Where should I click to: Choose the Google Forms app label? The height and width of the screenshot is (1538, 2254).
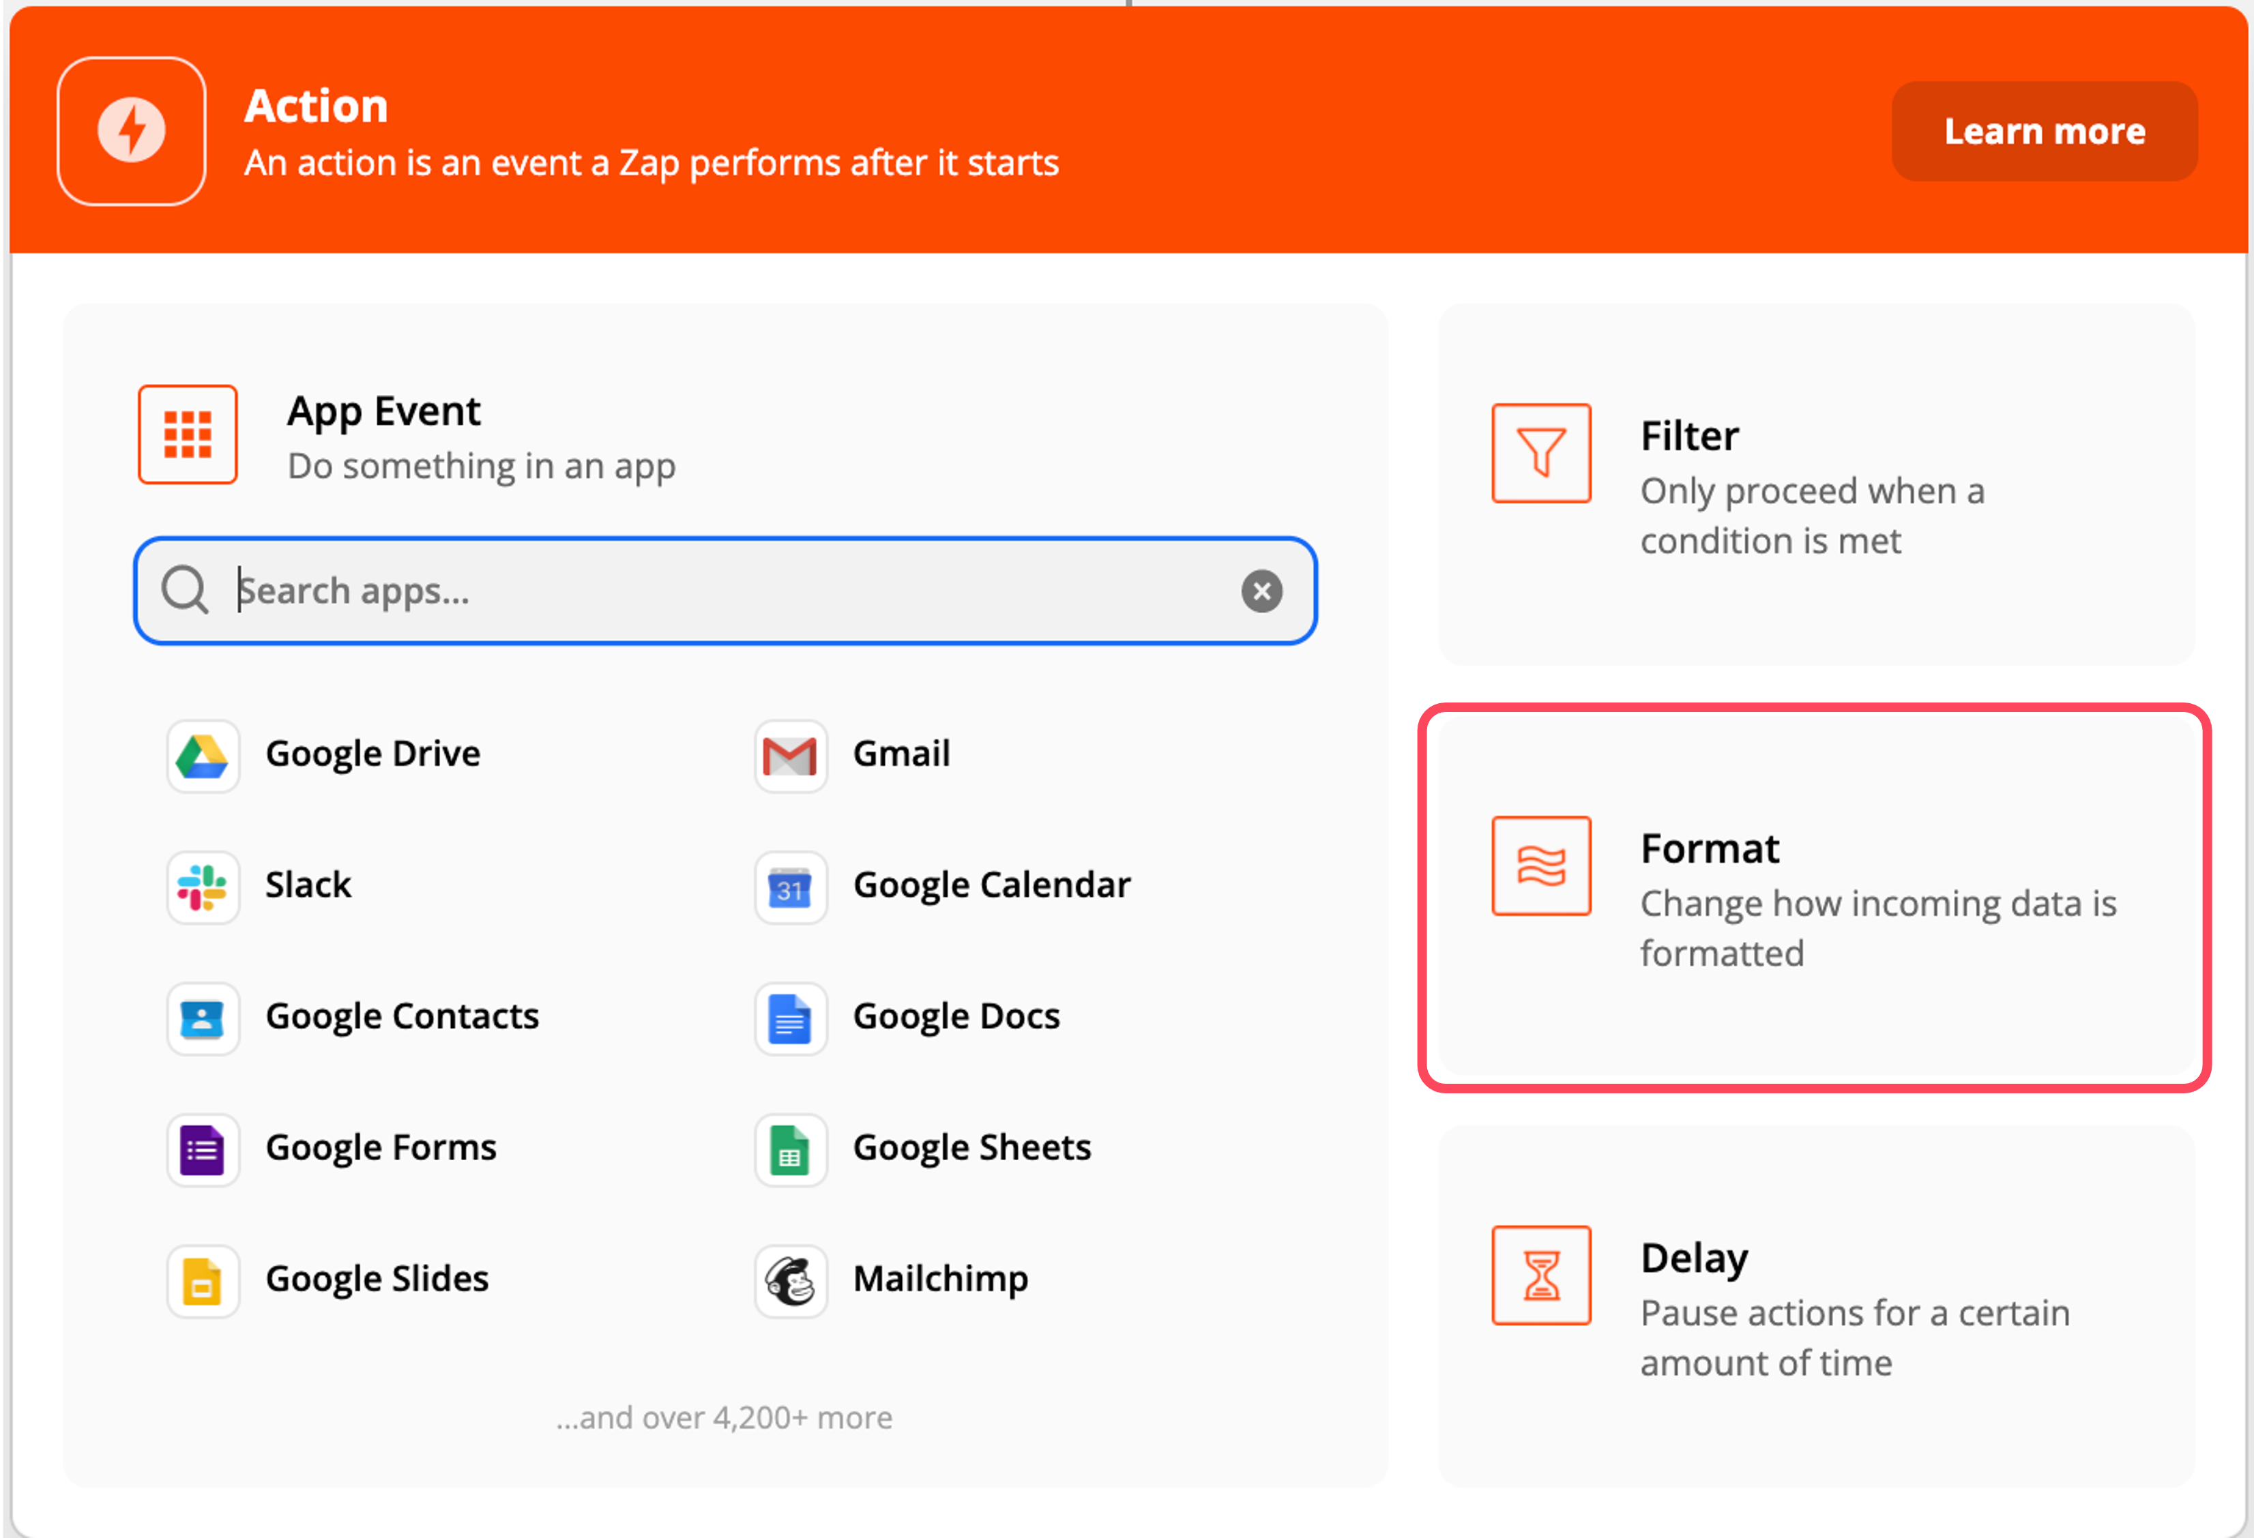[x=381, y=1148]
